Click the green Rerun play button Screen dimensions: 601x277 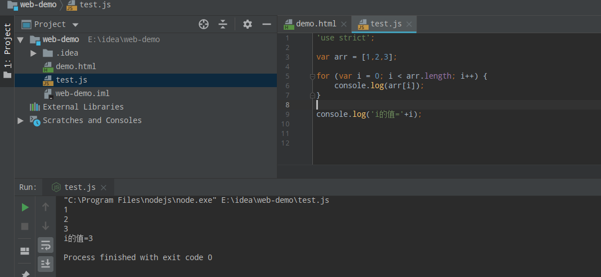click(25, 207)
